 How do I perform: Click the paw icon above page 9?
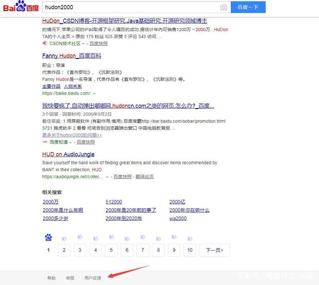pos(174,237)
